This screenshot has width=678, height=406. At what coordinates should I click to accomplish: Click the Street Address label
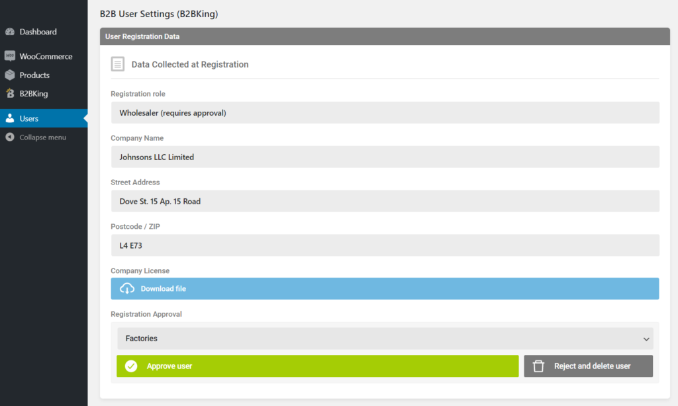tap(135, 183)
